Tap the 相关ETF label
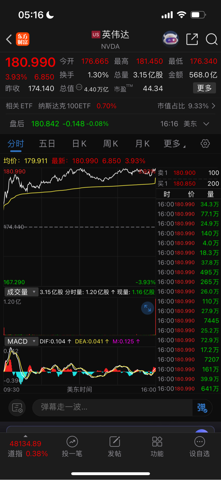Image resolution: width=221 pixels, height=480 pixels. point(19,106)
